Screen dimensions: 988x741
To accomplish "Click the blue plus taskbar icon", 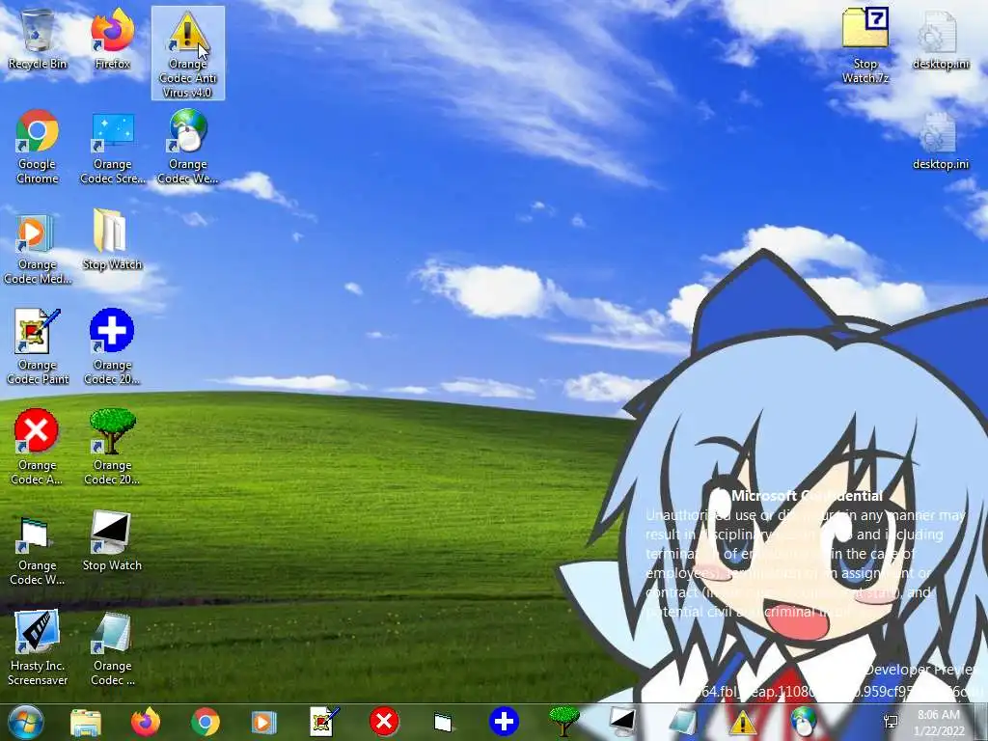I will pos(504,722).
